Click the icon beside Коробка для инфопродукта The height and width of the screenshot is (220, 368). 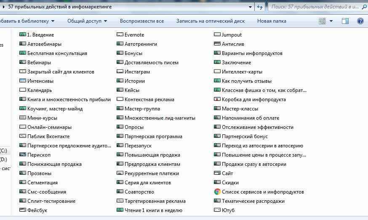(217, 99)
